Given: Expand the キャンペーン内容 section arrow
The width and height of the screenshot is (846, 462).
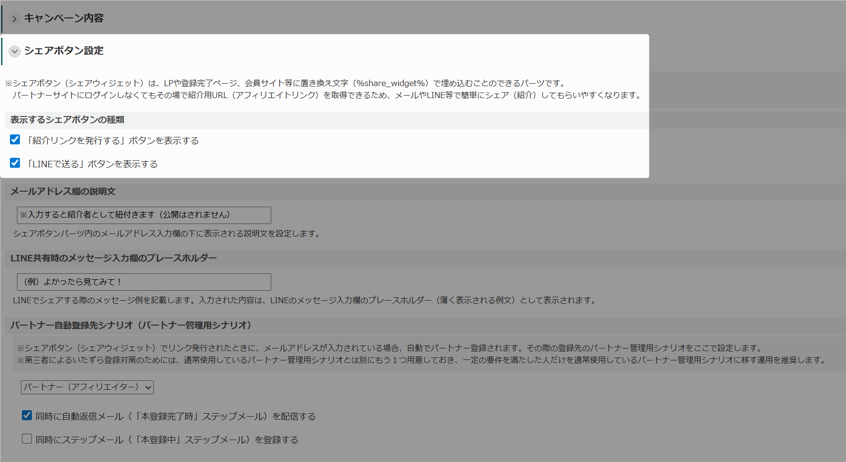Looking at the screenshot, I should (x=15, y=19).
